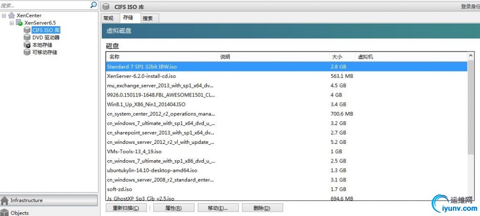
Task: Select cn_windows_server_2008_r2_standard row
Action: point(286,180)
